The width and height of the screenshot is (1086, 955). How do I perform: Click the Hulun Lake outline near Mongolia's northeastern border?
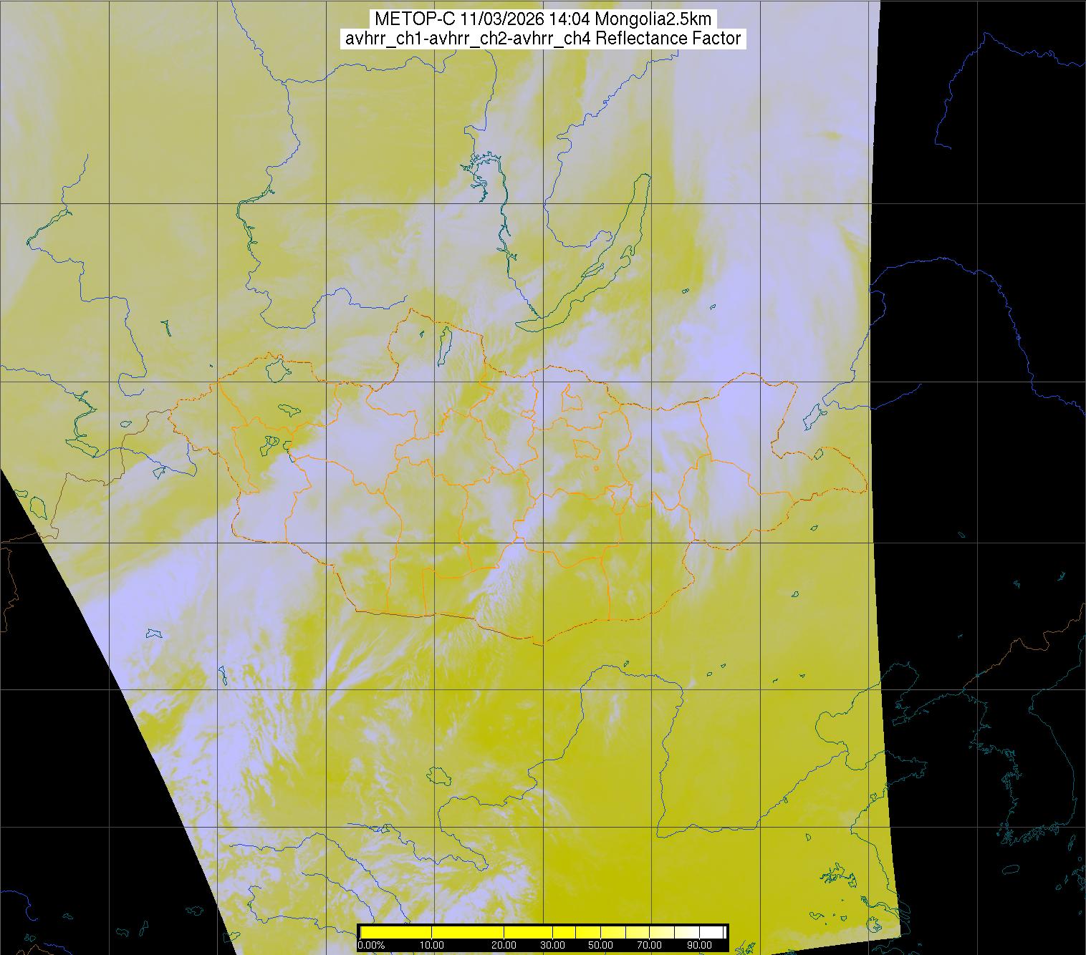(x=813, y=415)
